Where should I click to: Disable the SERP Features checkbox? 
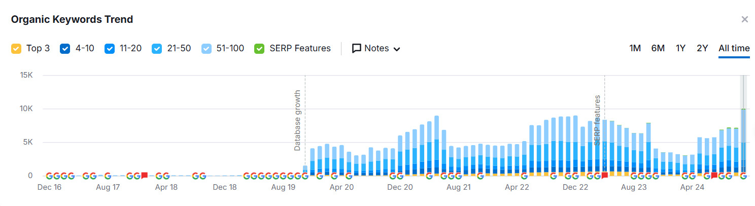coord(260,49)
